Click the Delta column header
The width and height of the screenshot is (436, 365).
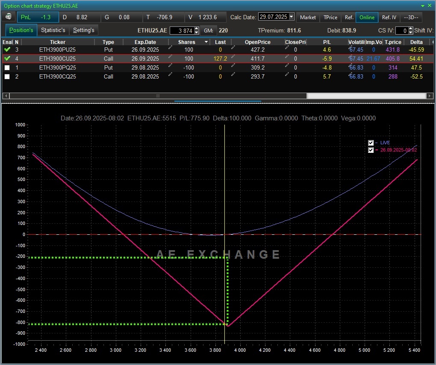(x=416, y=42)
